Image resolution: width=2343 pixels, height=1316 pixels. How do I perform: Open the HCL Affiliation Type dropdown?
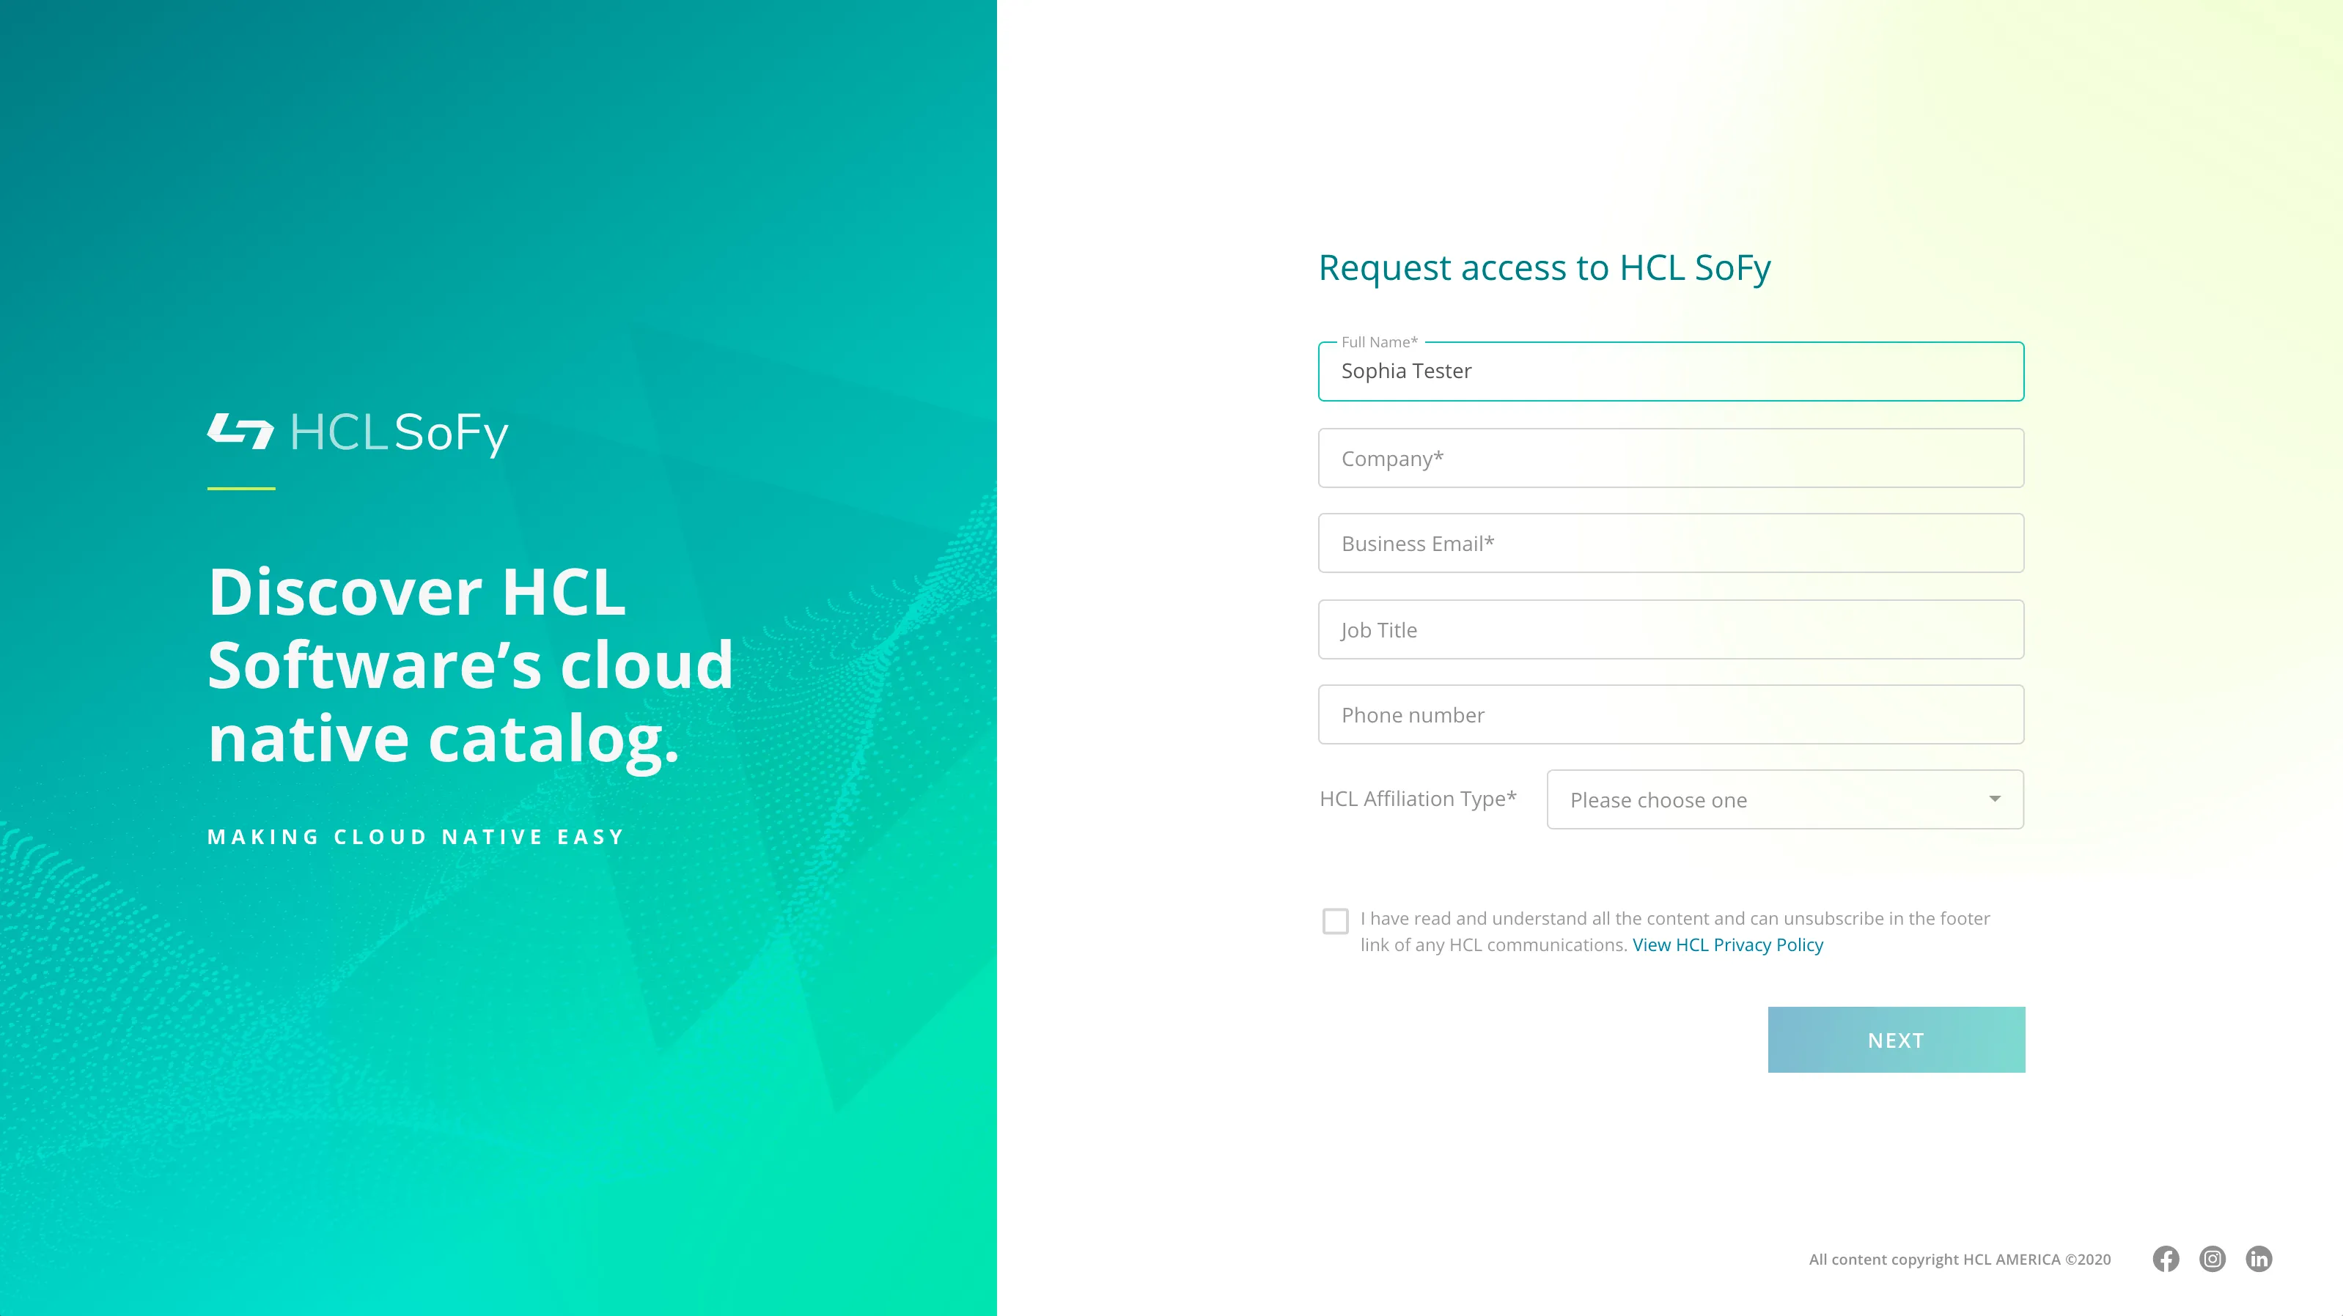coord(1783,799)
